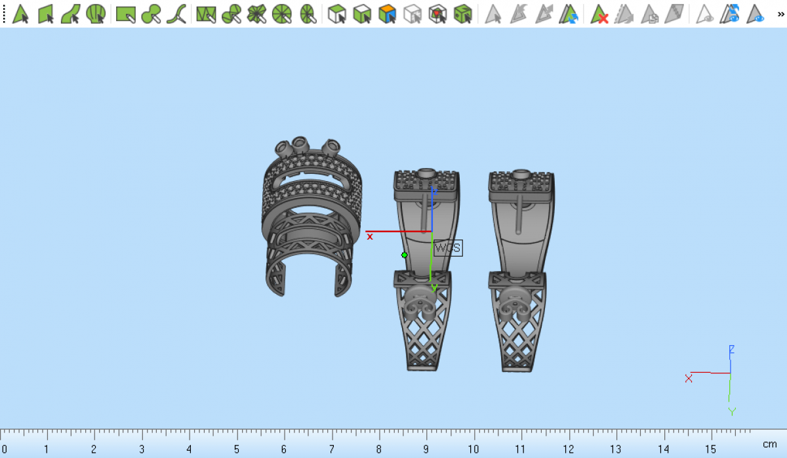Invert marked triangles with blue arrows icon
Image resolution: width=787 pixels, height=458 pixels.
(x=569, y=14)
